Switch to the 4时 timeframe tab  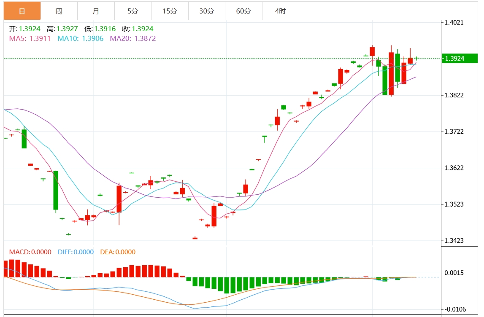280,11
